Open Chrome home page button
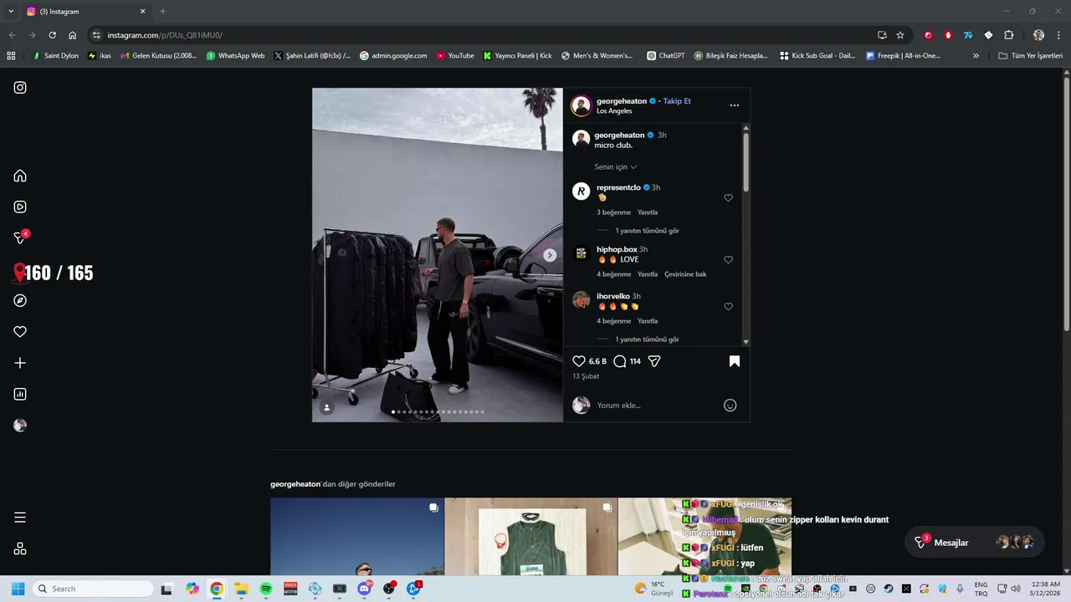This screenshot has height=602, width=1071. tap(73, 35)
